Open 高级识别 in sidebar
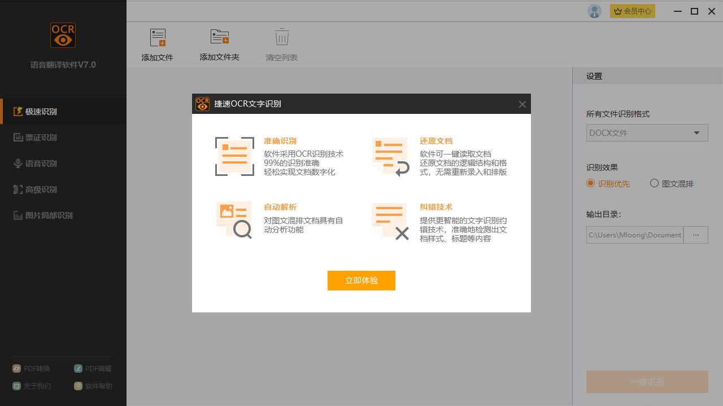 click(x=41, y=189)
